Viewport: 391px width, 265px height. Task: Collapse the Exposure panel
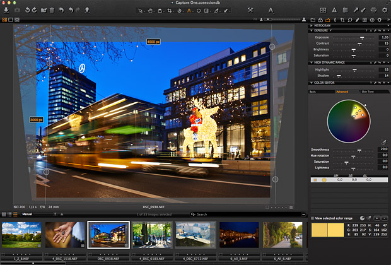tap(311, 30)
